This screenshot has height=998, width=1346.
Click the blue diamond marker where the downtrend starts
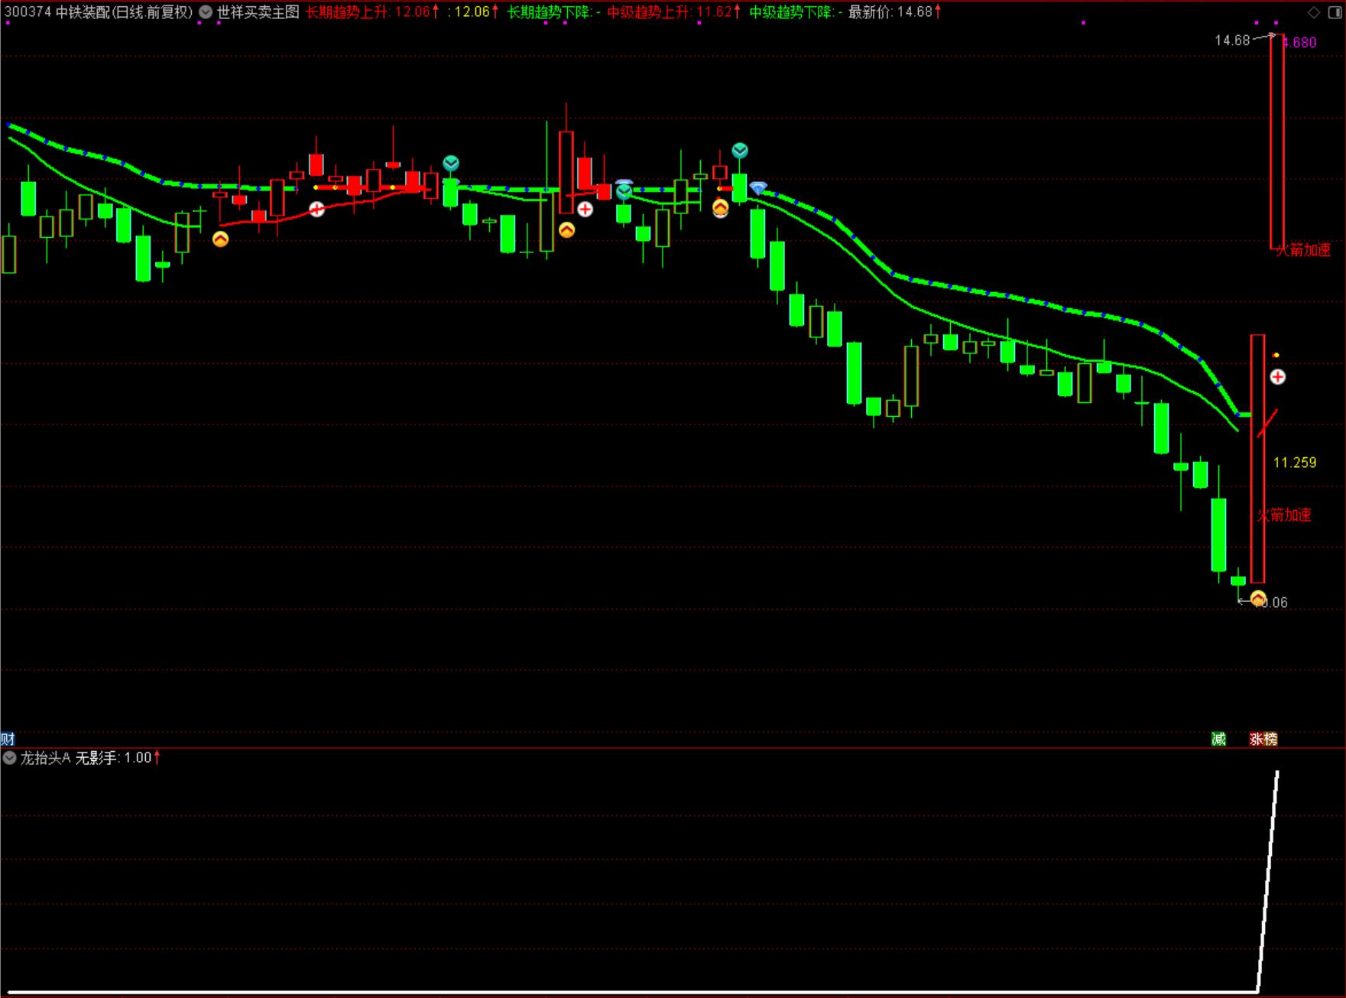pyautogui.click(x=758, y=187)
